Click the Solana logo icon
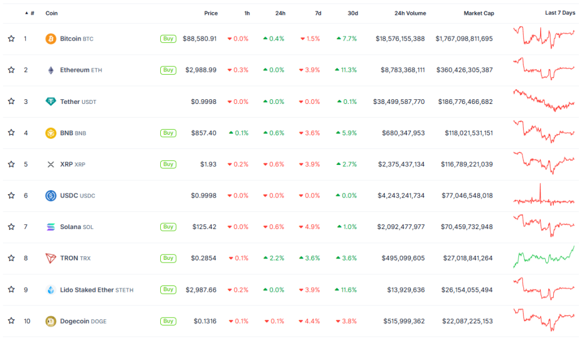The height and width of the screenshot is (338, 584). pos(51,227)
